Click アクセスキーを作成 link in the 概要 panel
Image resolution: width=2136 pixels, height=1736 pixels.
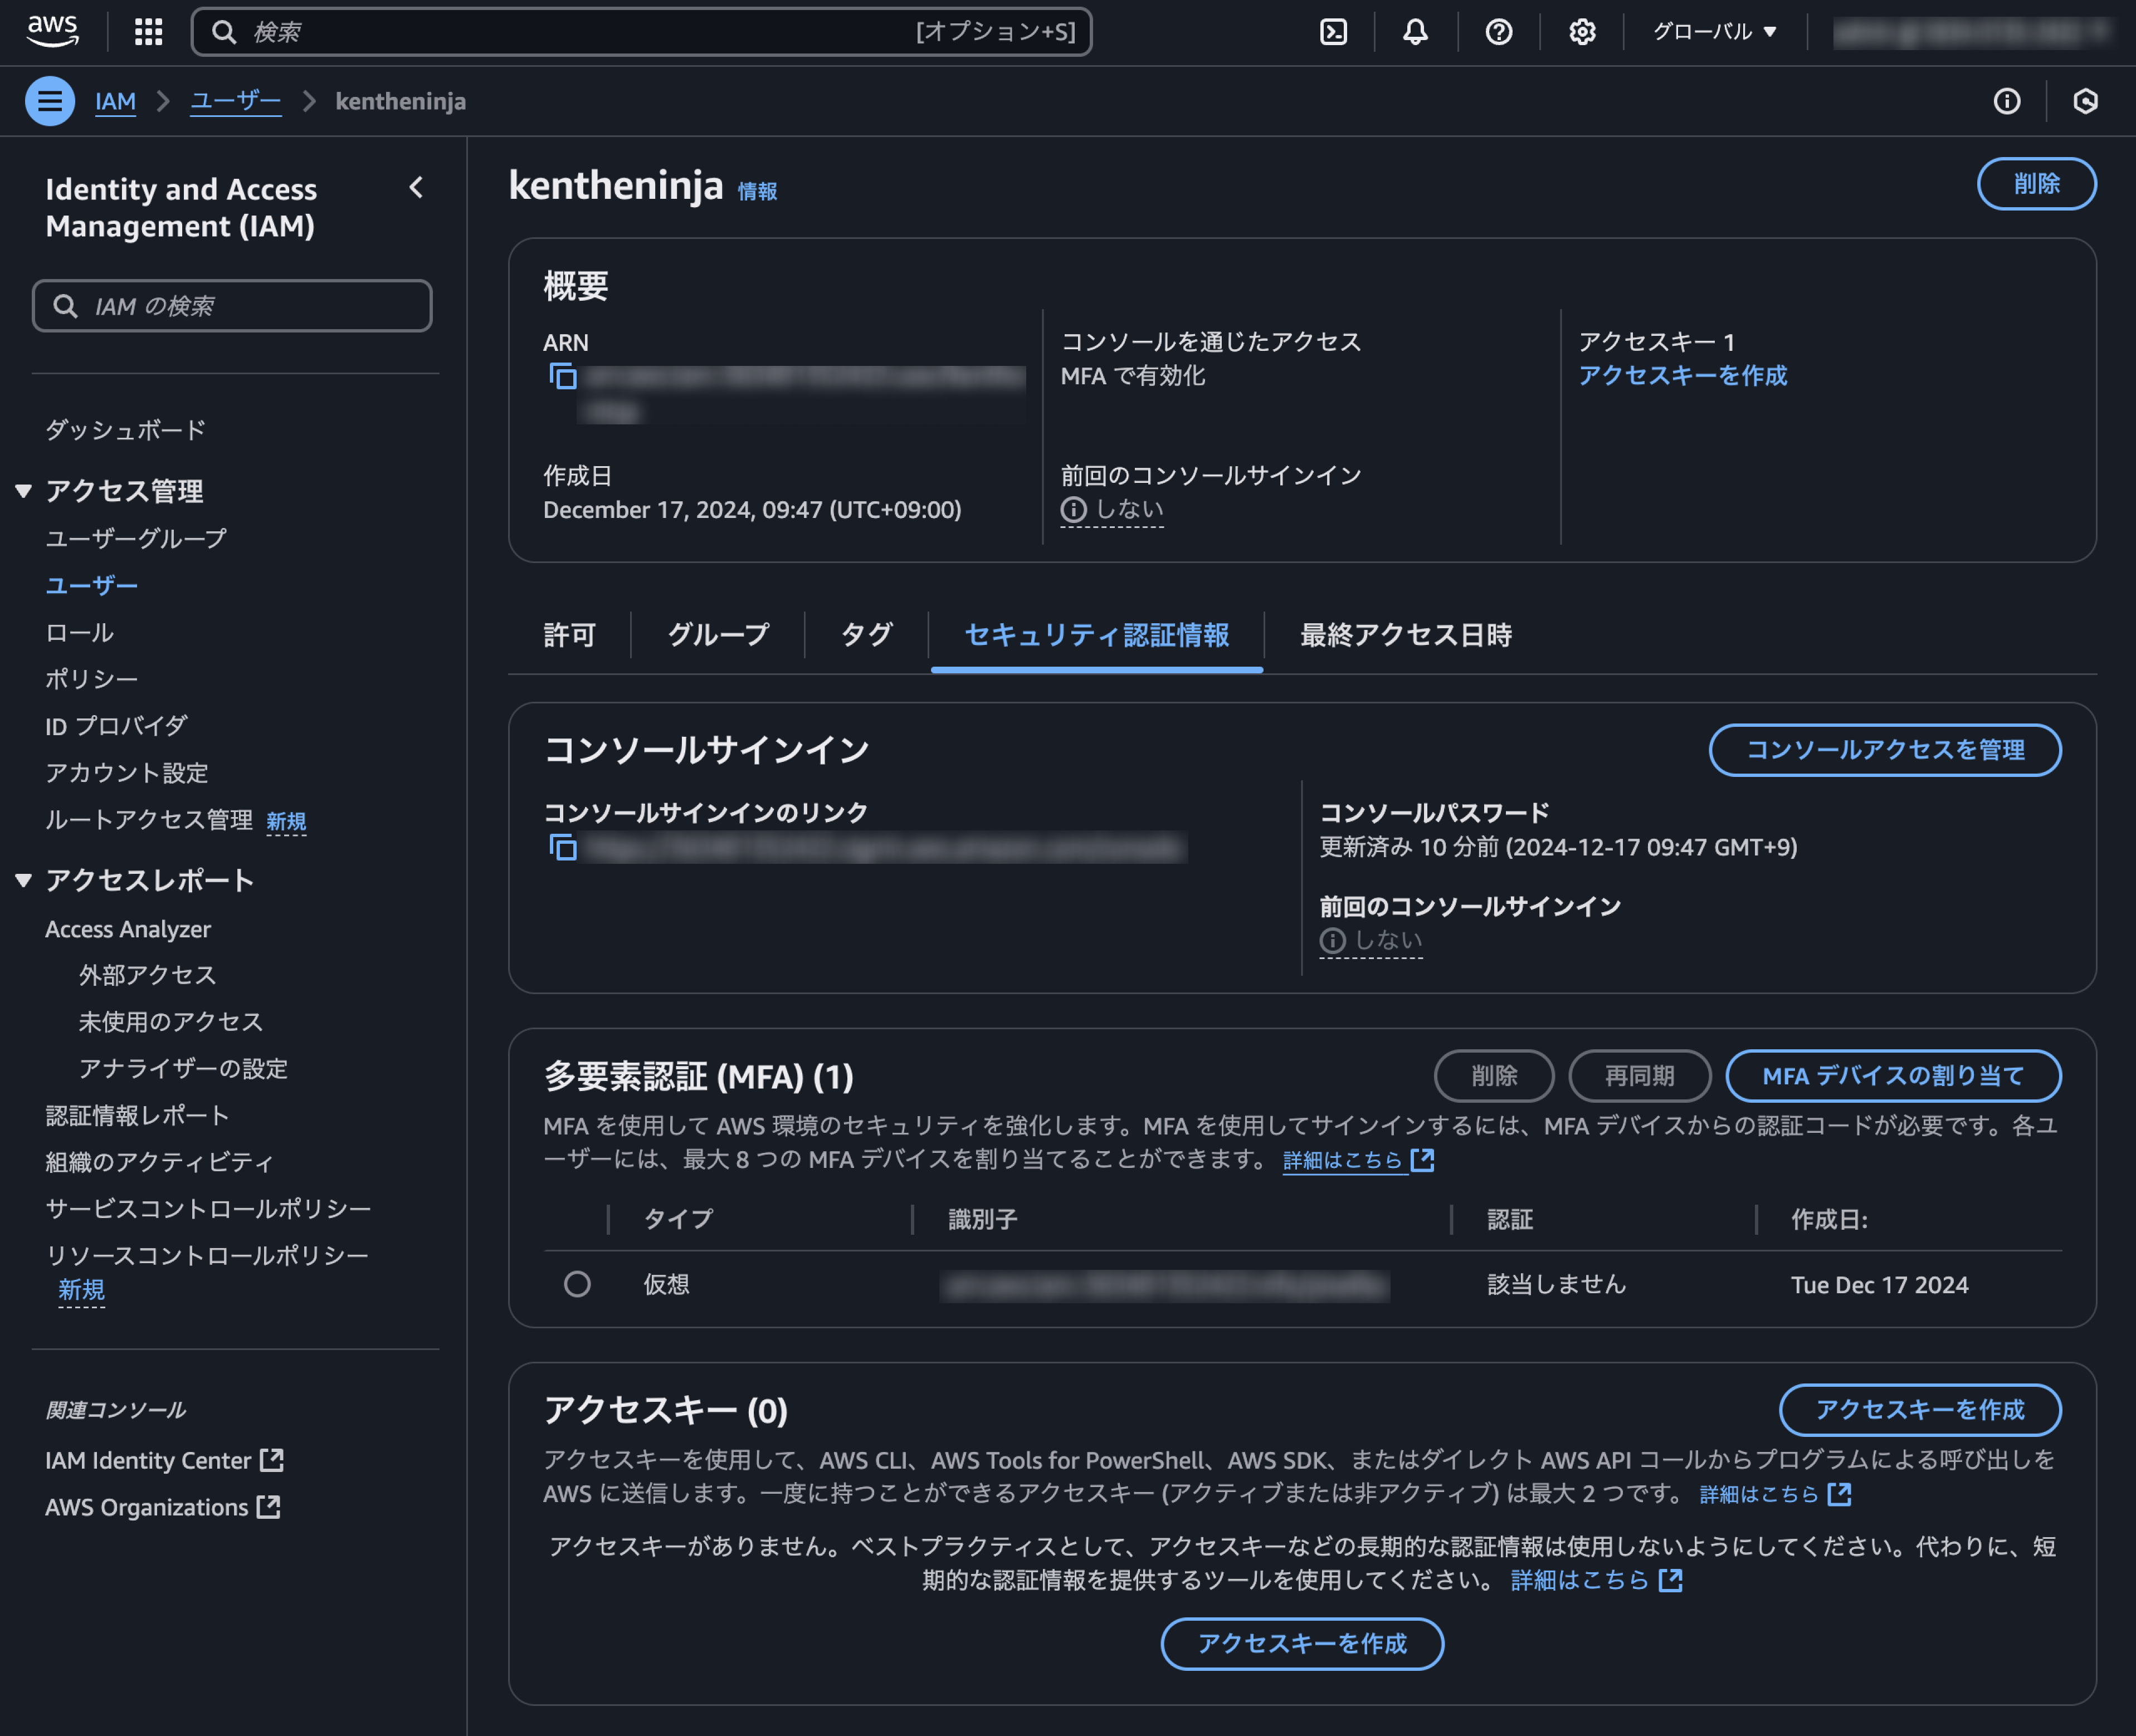(x=1683, y=376)
